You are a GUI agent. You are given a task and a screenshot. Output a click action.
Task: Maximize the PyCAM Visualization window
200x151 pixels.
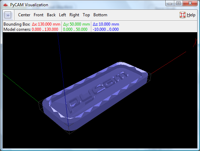click(x=178, y=3)
